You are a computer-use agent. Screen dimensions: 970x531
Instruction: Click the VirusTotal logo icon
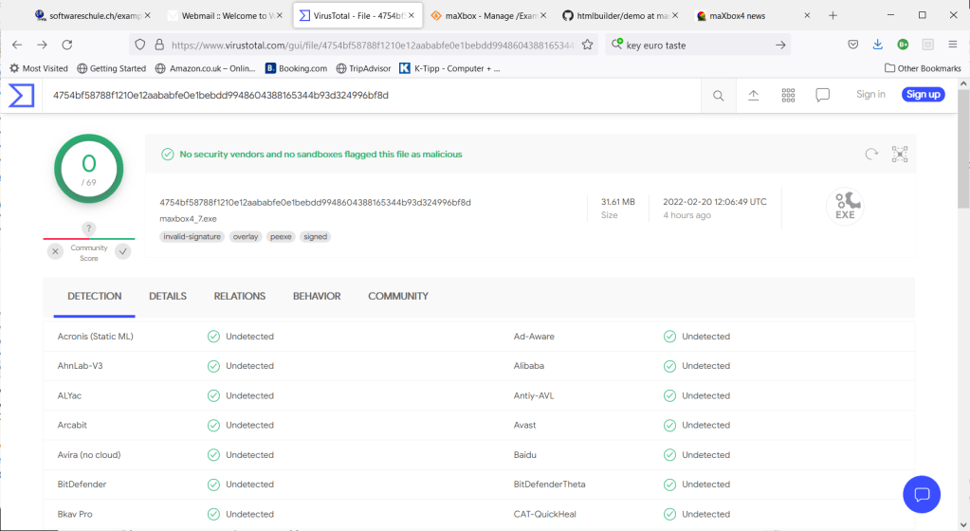click(22, 95)
